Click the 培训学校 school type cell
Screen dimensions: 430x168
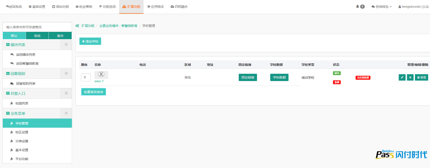point(308,78)
